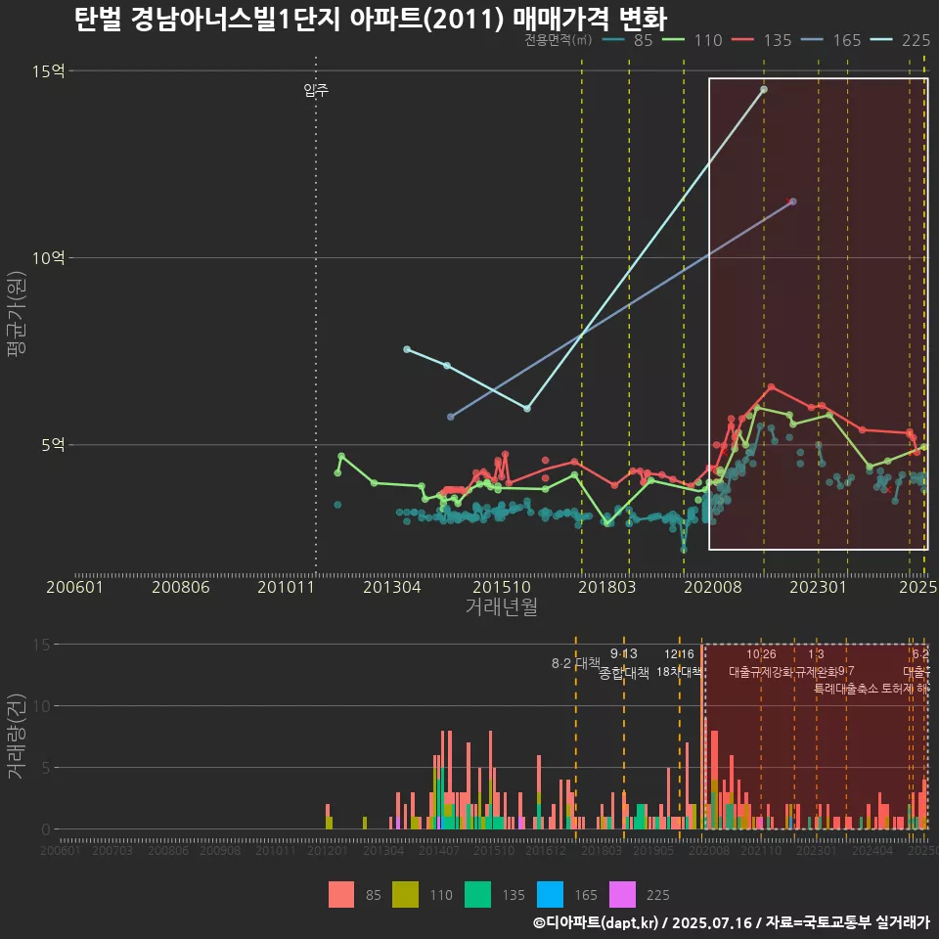This screenshot has width=939, height=939.
Task: Click the 입주 marker label
Action: (x=316, y=90)
